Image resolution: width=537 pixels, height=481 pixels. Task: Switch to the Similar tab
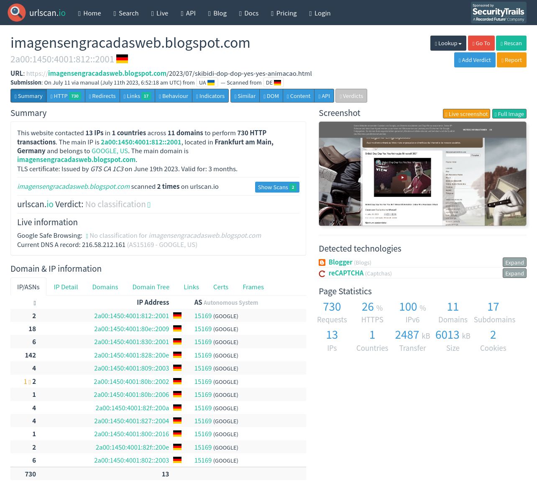[245, 96]
